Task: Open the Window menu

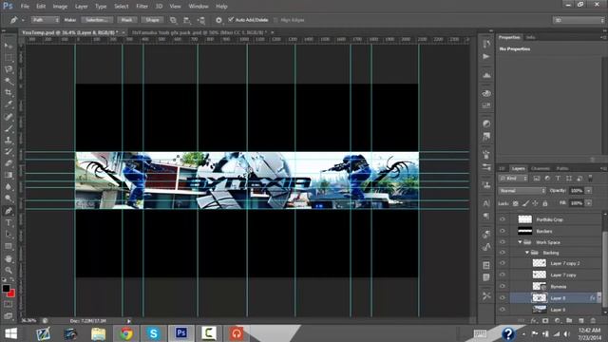Action: click(x=199, y=7)
